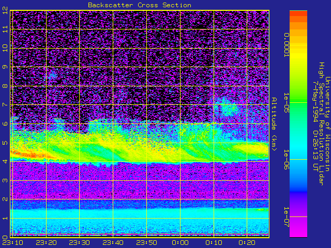Click 'University of Wisconsin' vertical text

[327, 124]
